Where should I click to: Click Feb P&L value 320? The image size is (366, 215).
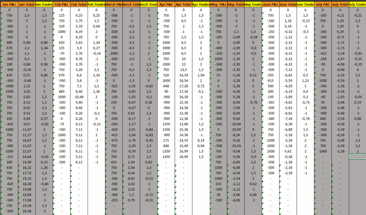click(x=61, y=26)
